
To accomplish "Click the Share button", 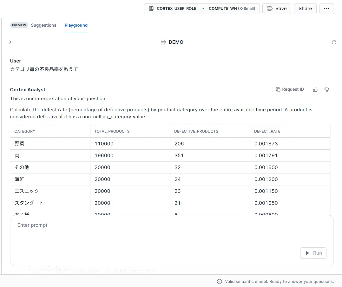I will tap(305, 9).
